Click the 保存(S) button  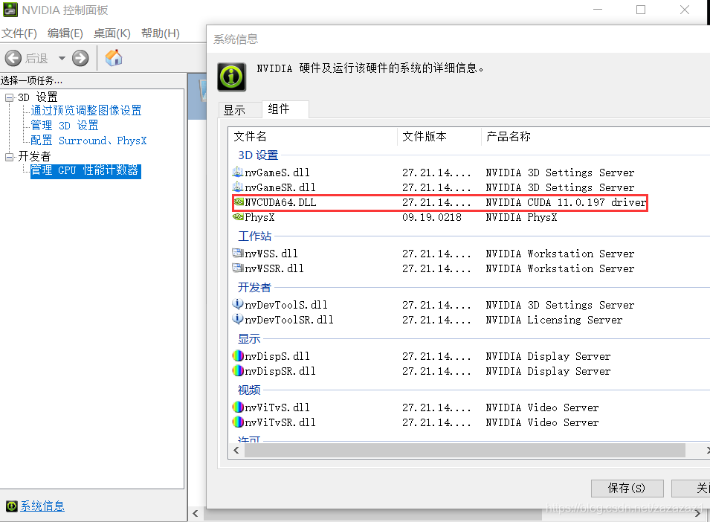point(627,488)
